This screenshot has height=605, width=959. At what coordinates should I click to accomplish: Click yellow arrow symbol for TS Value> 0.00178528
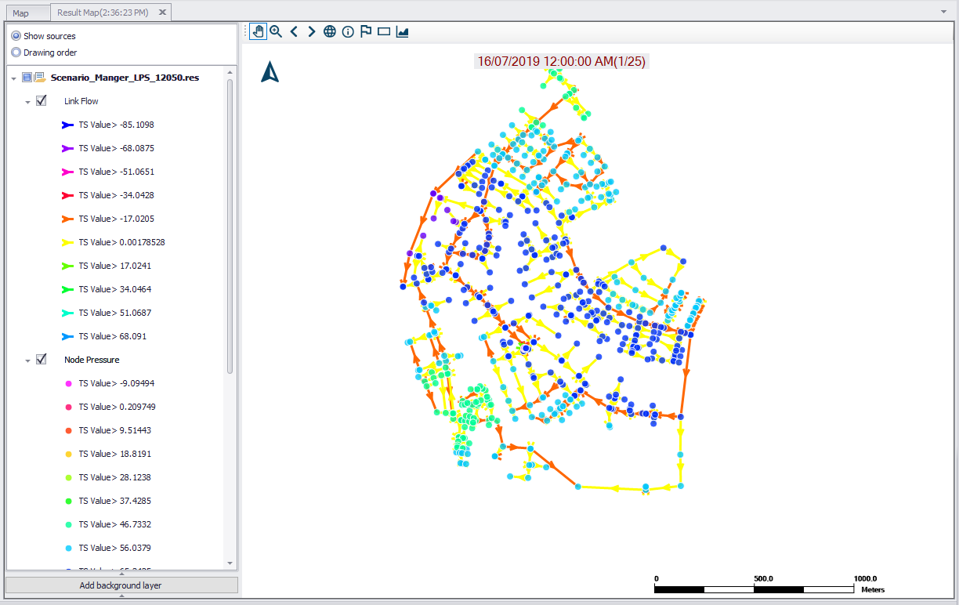(67, 242)
